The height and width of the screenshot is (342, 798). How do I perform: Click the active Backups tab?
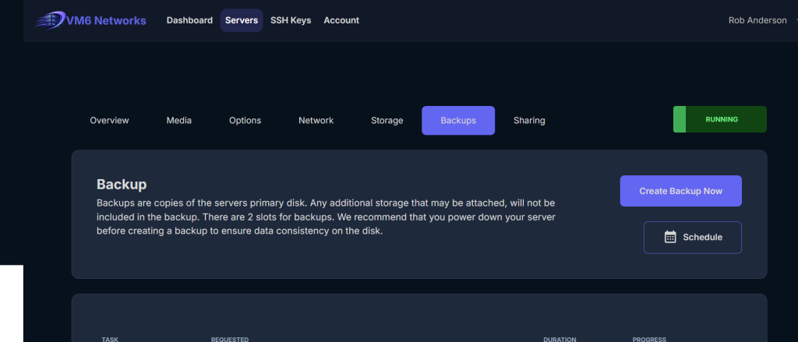coord(458,121)
